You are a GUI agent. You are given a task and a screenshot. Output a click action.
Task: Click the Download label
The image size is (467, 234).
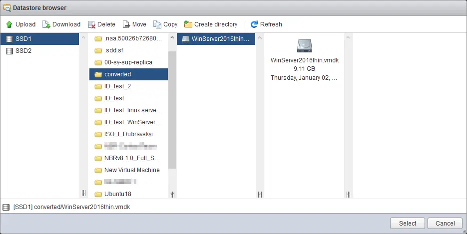66,24
